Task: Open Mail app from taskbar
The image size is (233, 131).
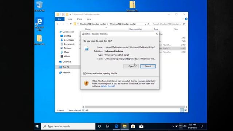Action: (x=141, y=126)
